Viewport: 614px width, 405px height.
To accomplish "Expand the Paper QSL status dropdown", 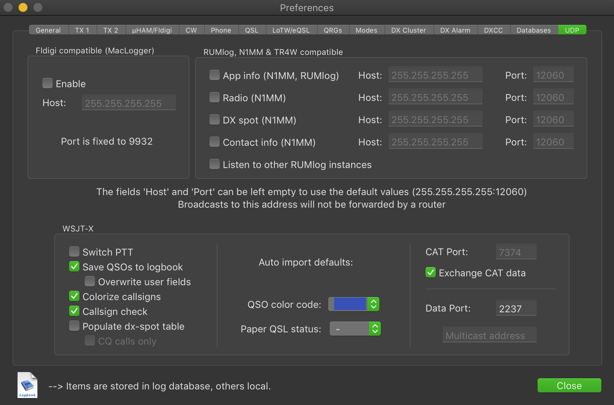I will (x=375, y=329).
